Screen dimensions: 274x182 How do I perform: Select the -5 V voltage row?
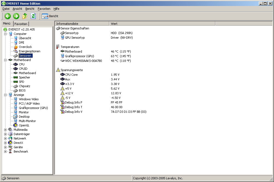pyautogui.click(x=90, y=98)
